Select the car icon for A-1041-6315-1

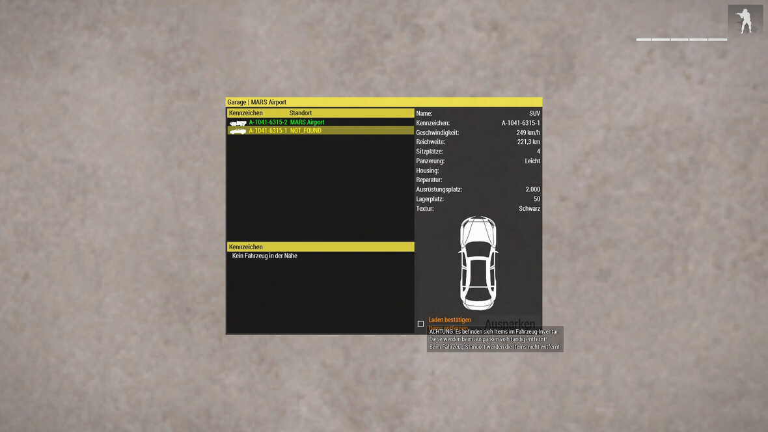238,131
